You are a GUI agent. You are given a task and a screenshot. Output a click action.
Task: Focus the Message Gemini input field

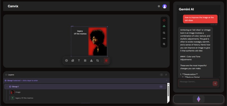coord(195,83)
